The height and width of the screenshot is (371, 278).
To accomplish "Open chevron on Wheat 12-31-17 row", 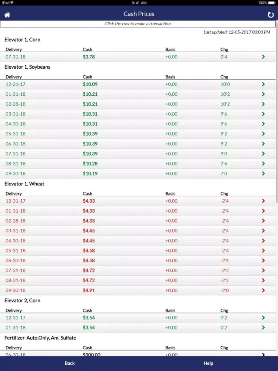I will [263, 201].
